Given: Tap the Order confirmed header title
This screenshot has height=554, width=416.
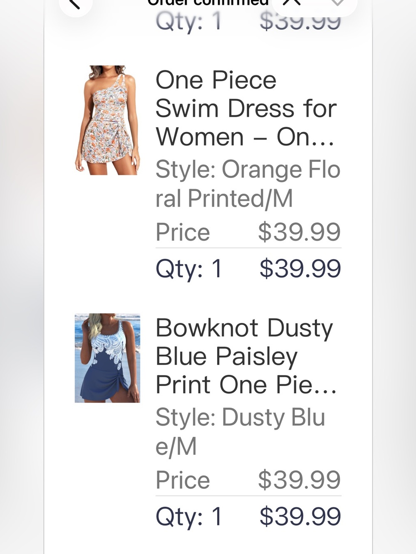Looking at the screenshot, I should pos(208,2).
